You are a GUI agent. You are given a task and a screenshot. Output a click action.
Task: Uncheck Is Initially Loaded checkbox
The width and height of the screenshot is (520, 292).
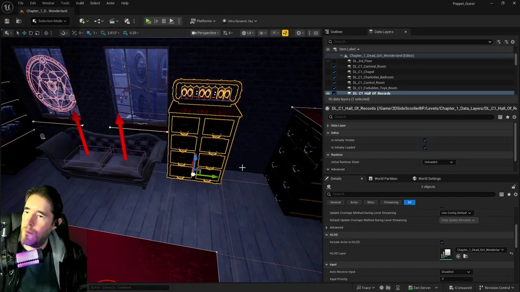[425, 148]
